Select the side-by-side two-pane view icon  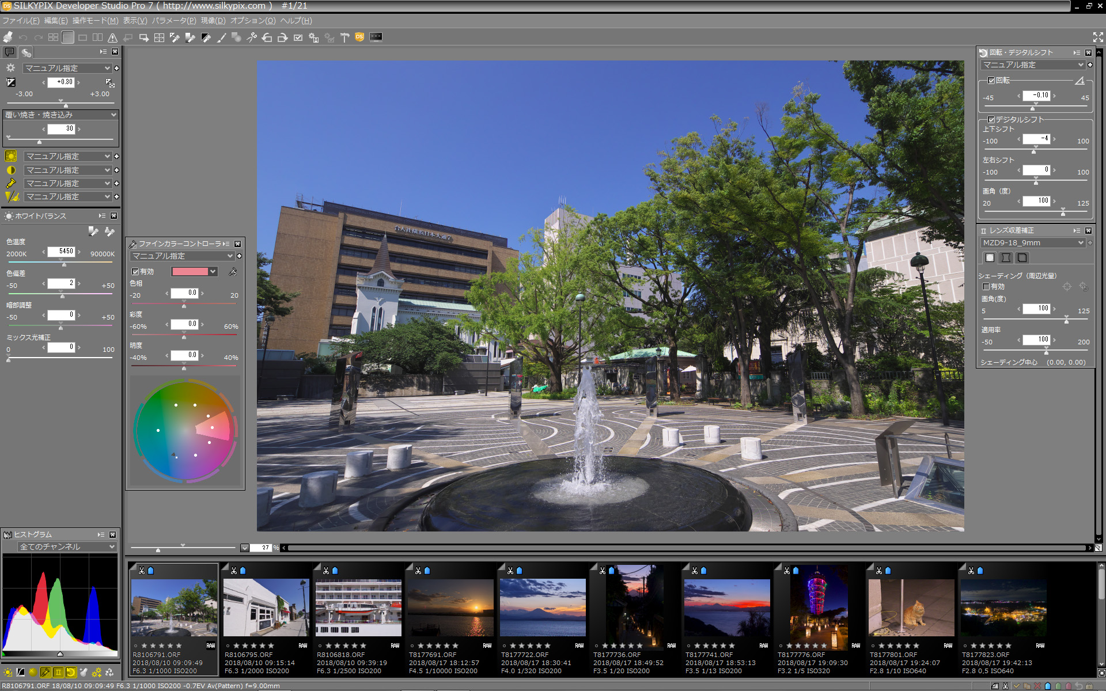click(x=98, y=37)
